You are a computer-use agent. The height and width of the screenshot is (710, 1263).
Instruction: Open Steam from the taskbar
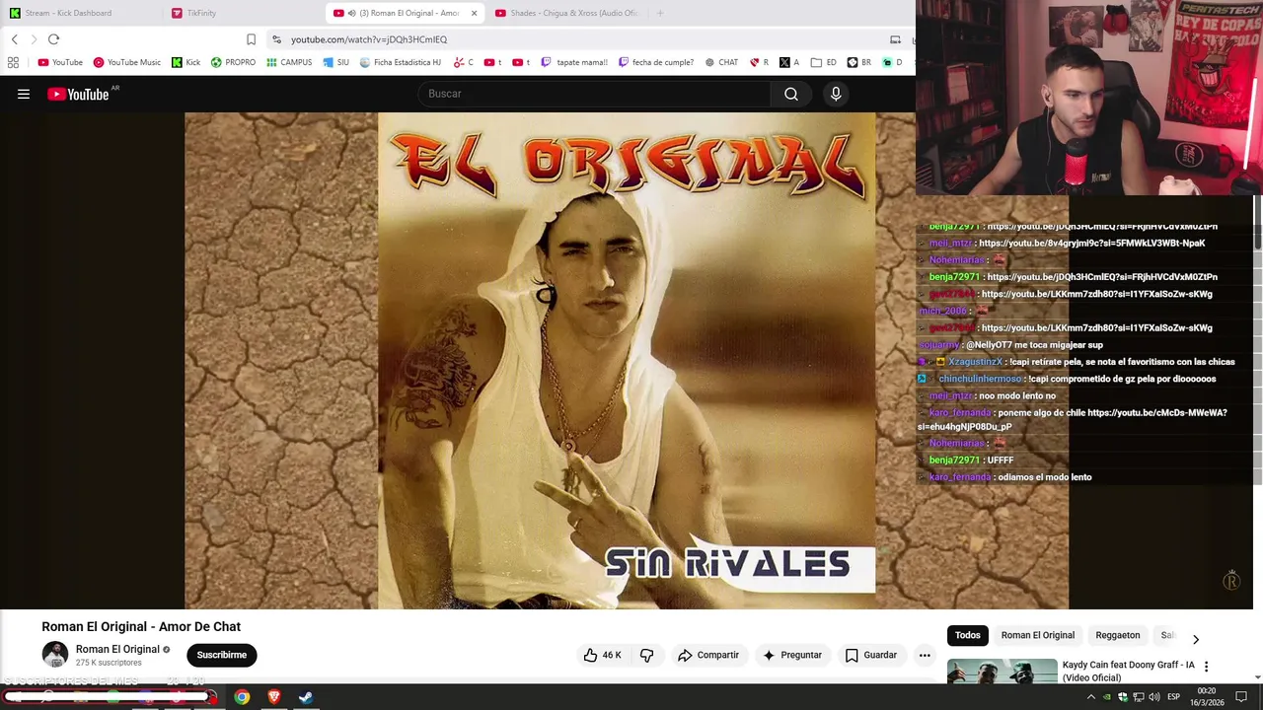[306, 697]
